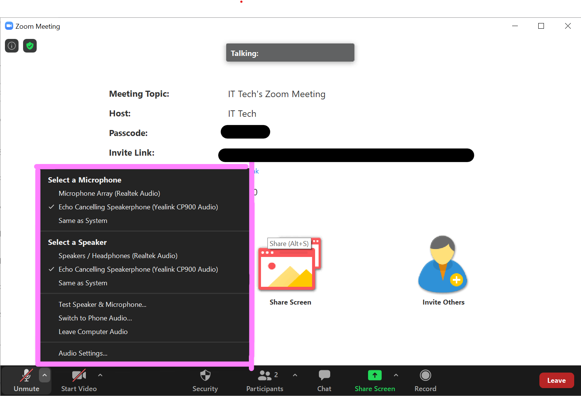581x396 pixels.
Task: Select Same as System under speaker
Action: coord(145,283)
